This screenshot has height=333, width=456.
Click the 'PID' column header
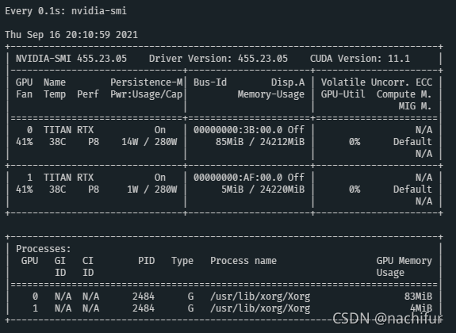point(146,261)
